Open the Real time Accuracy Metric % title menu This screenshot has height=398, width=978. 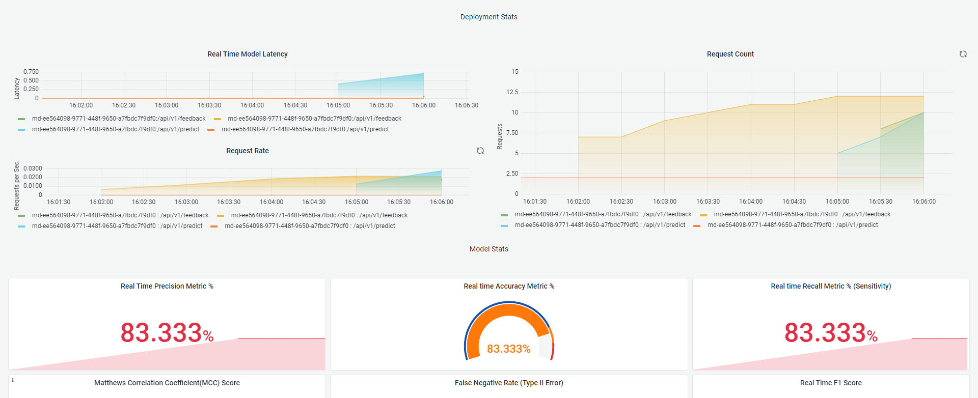pos(509,286)
